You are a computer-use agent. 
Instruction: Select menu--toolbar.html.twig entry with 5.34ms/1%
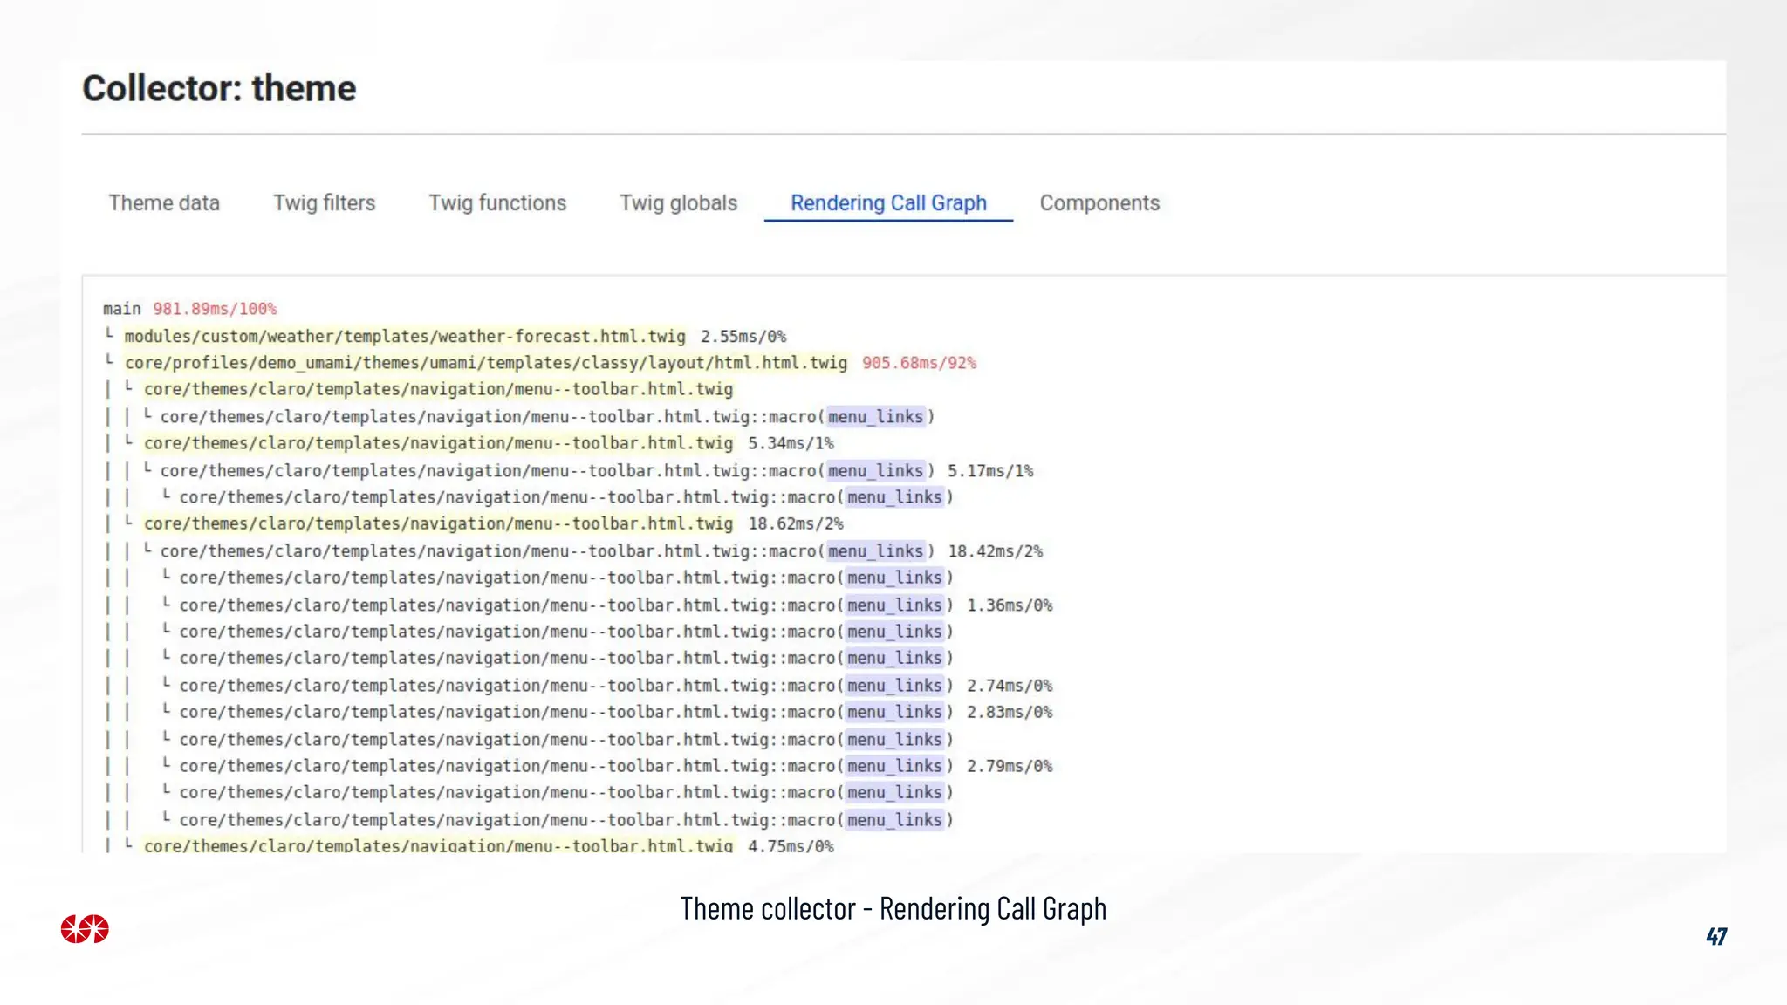[438, 443]
